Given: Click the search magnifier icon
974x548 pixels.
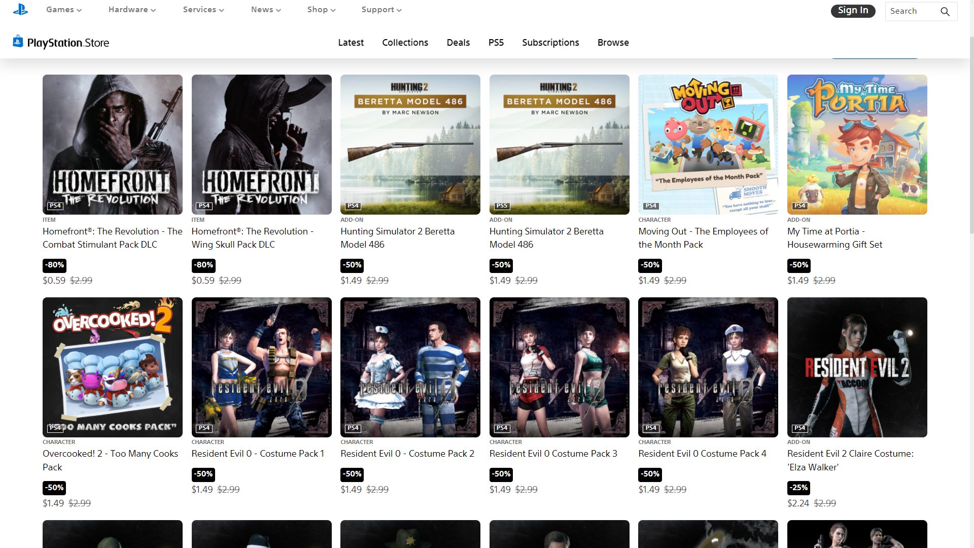Looking at the screenshot, I should click(x=945, y=11).
